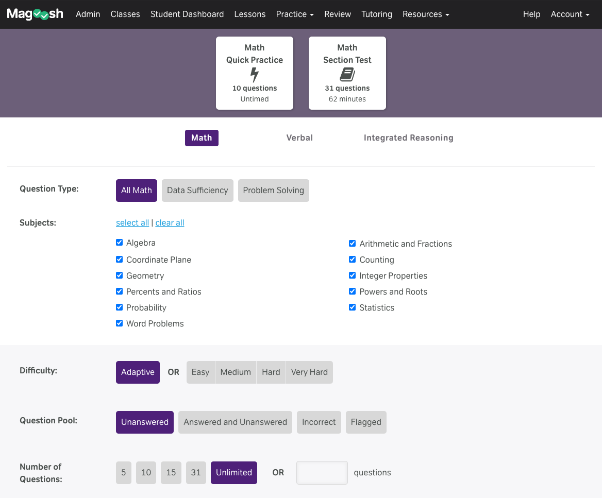The height and width of the screenshot is (498, 602).
Task: Select the Flagged question pool
Action: click(x=366, y=422)
